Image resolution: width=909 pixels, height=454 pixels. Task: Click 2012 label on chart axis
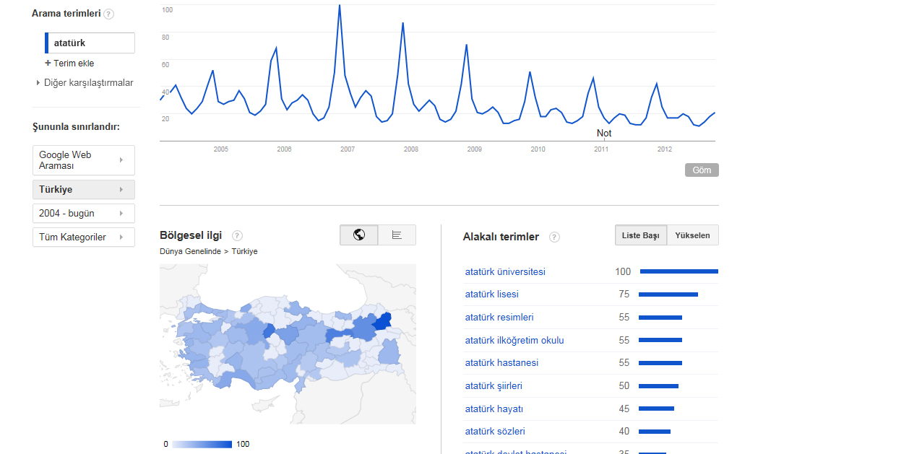click(665, 149)
